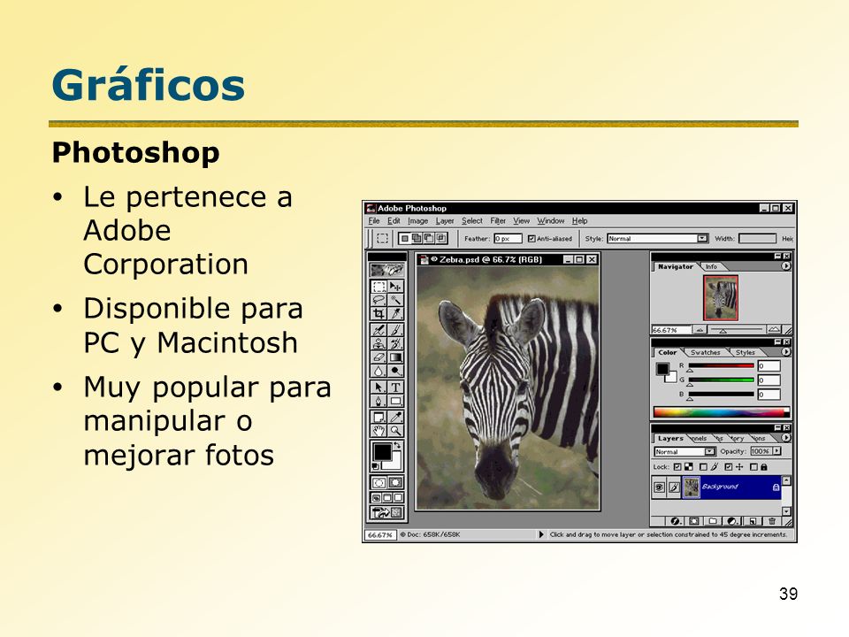The image size is (849, 637).
Task: Open the Select menu
Action: (471, 221)
